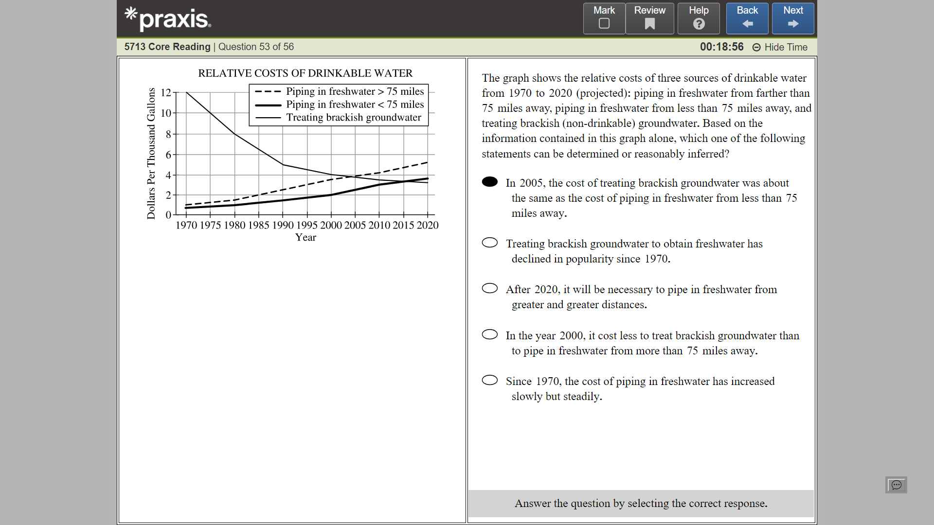Select the 2005 brackish groundwater answer
The width and height of the screenshot is (934, 525).
[x=490, y=182]
